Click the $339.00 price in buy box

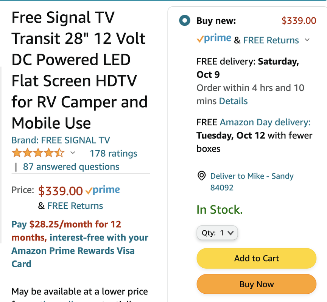click(x=299, y=20)
